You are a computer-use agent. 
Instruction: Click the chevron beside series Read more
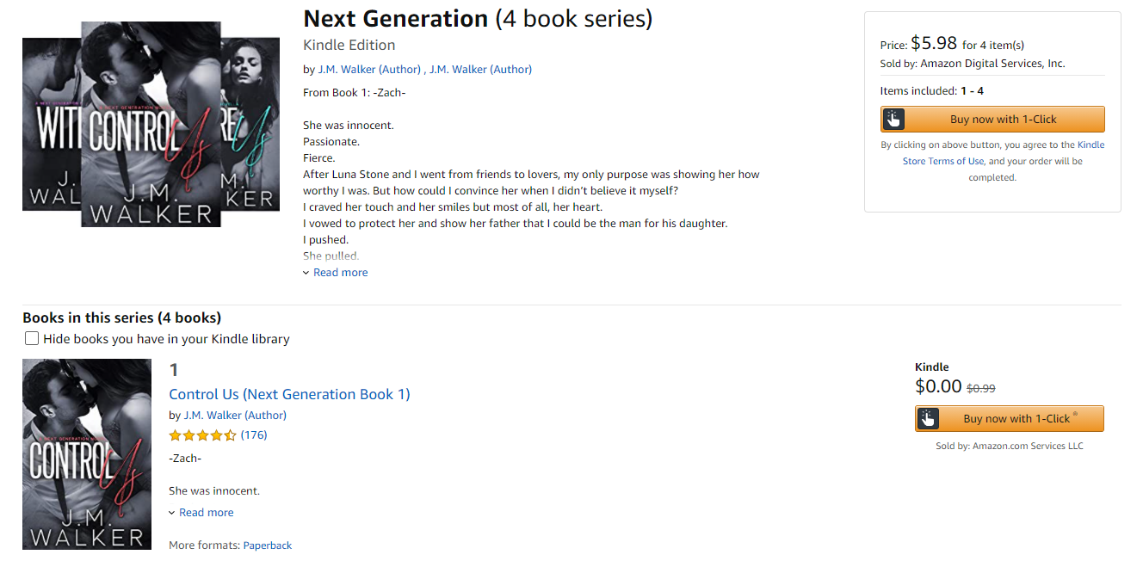[306, 273]
